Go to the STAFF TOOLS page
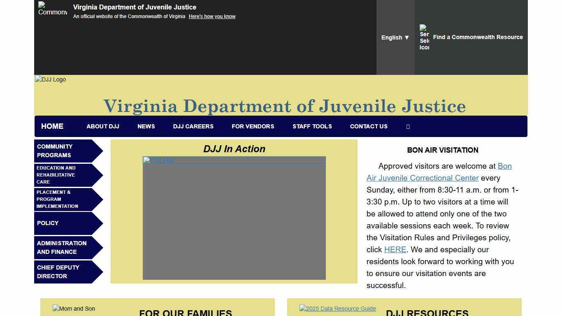The image size is (562, 316). [312, 126]
